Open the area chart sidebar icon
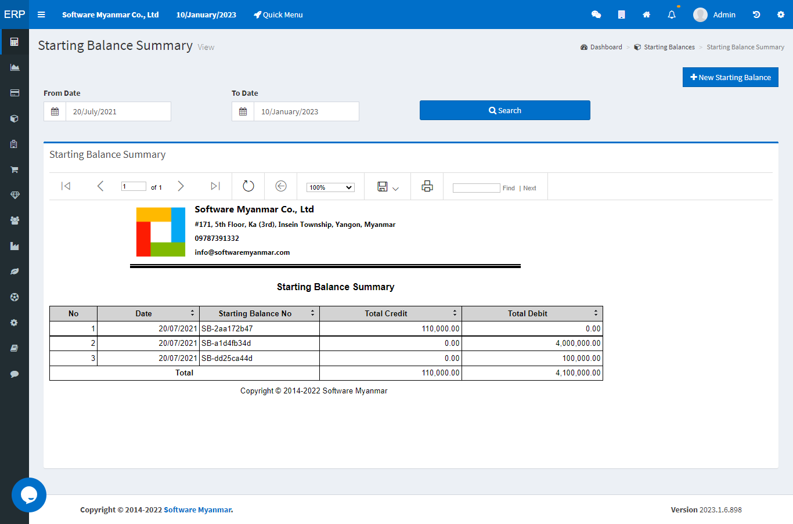Image resolution: width=793 pixels, height=524 pixels. pos(15,67)
